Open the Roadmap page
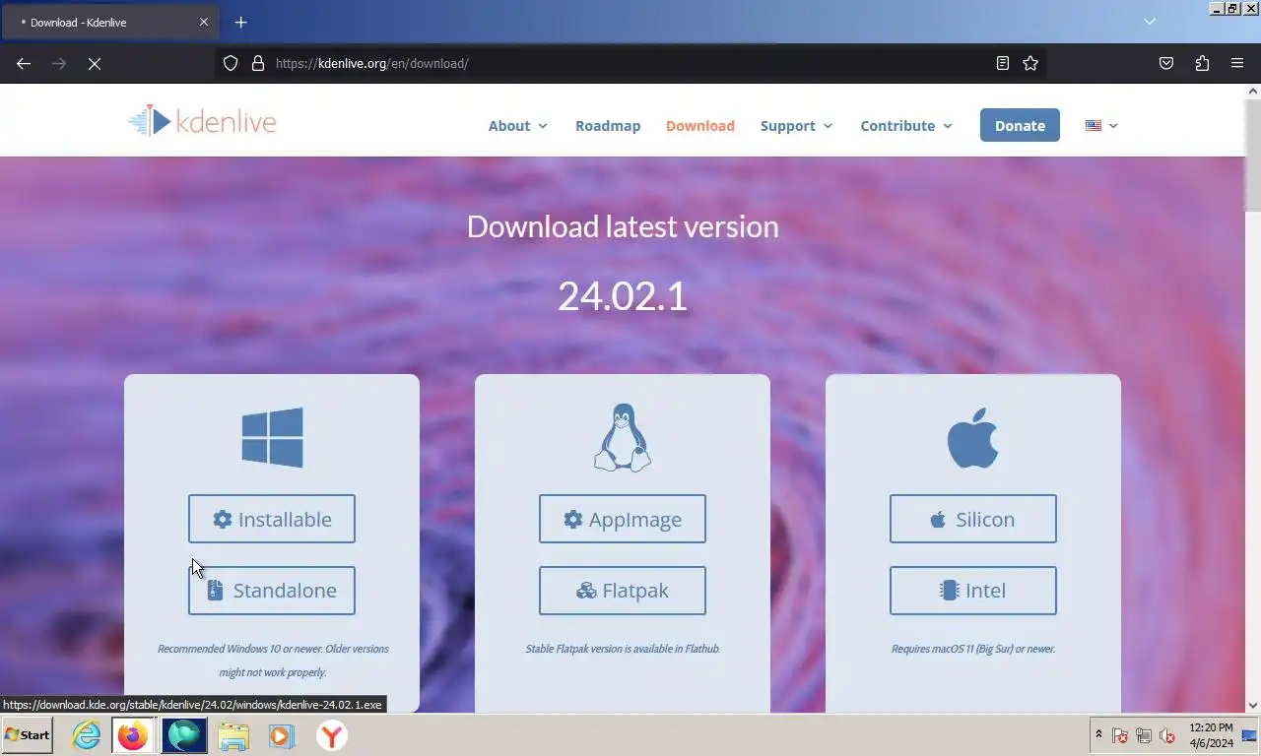Image resolution: width=1261 pixels, height=756 pixels. click(608, 126)
